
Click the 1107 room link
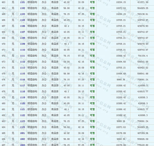coord(22,32)
